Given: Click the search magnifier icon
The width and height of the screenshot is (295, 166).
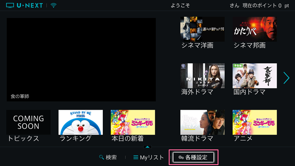Looking at the screenshot, I should [101, 157].
